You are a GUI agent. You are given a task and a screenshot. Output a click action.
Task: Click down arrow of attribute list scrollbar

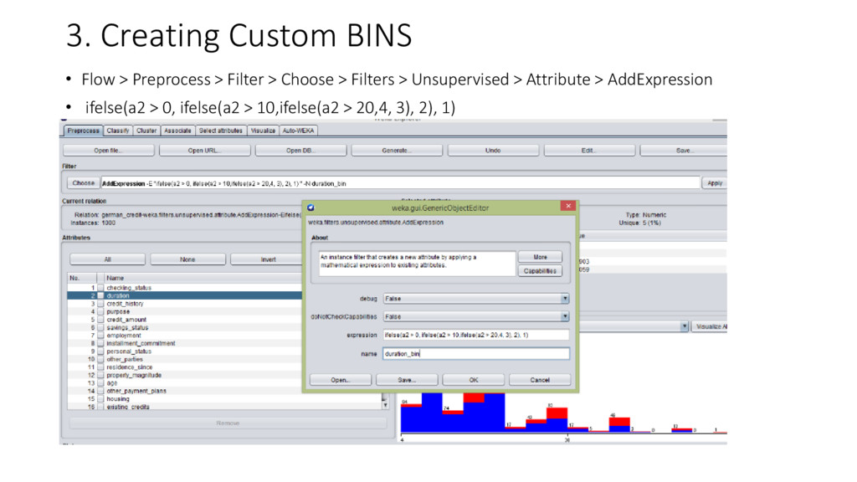pos(385,405)
